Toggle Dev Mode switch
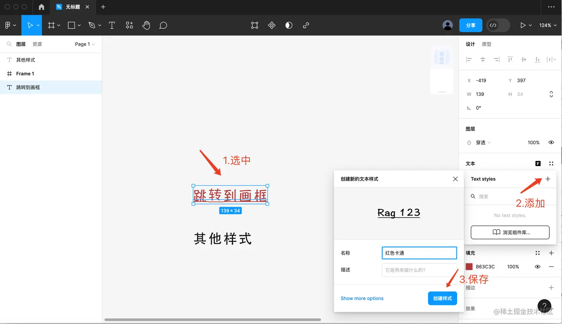Image resolution: width=562 pixels, height=324 pixels. coord(498,25)
